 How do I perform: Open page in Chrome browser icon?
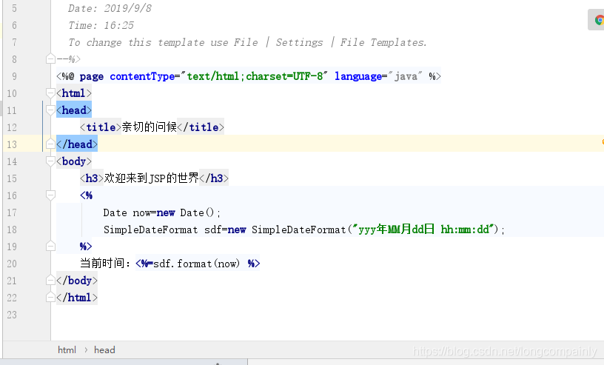pyautogui.click(x=599, y=20)
